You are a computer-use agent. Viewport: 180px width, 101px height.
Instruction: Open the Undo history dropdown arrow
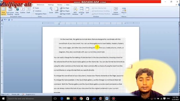(7, 20)
